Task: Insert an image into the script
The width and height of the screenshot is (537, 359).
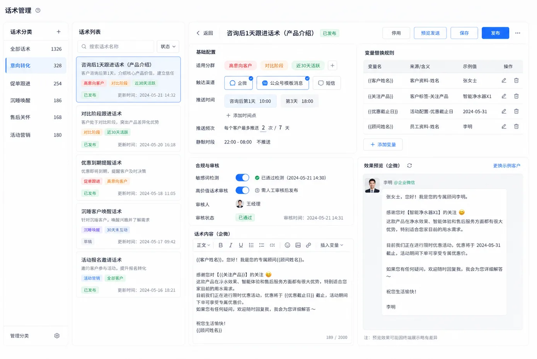Action: click(298, 245)
